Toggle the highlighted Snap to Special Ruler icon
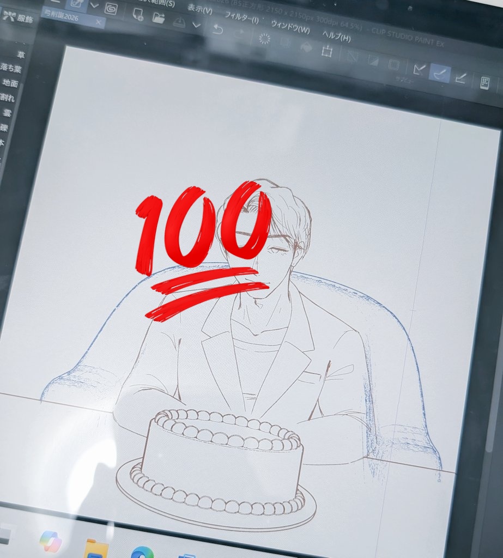 click(x=440, y=73)
